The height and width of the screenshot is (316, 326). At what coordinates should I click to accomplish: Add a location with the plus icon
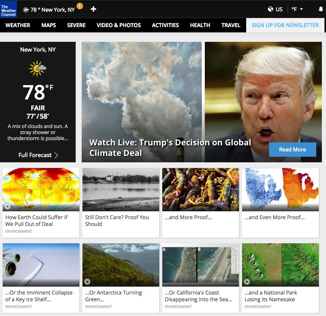(93, 9)
